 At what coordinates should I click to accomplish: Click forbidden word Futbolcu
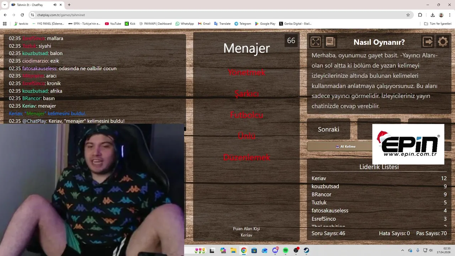tap(246, 115)
